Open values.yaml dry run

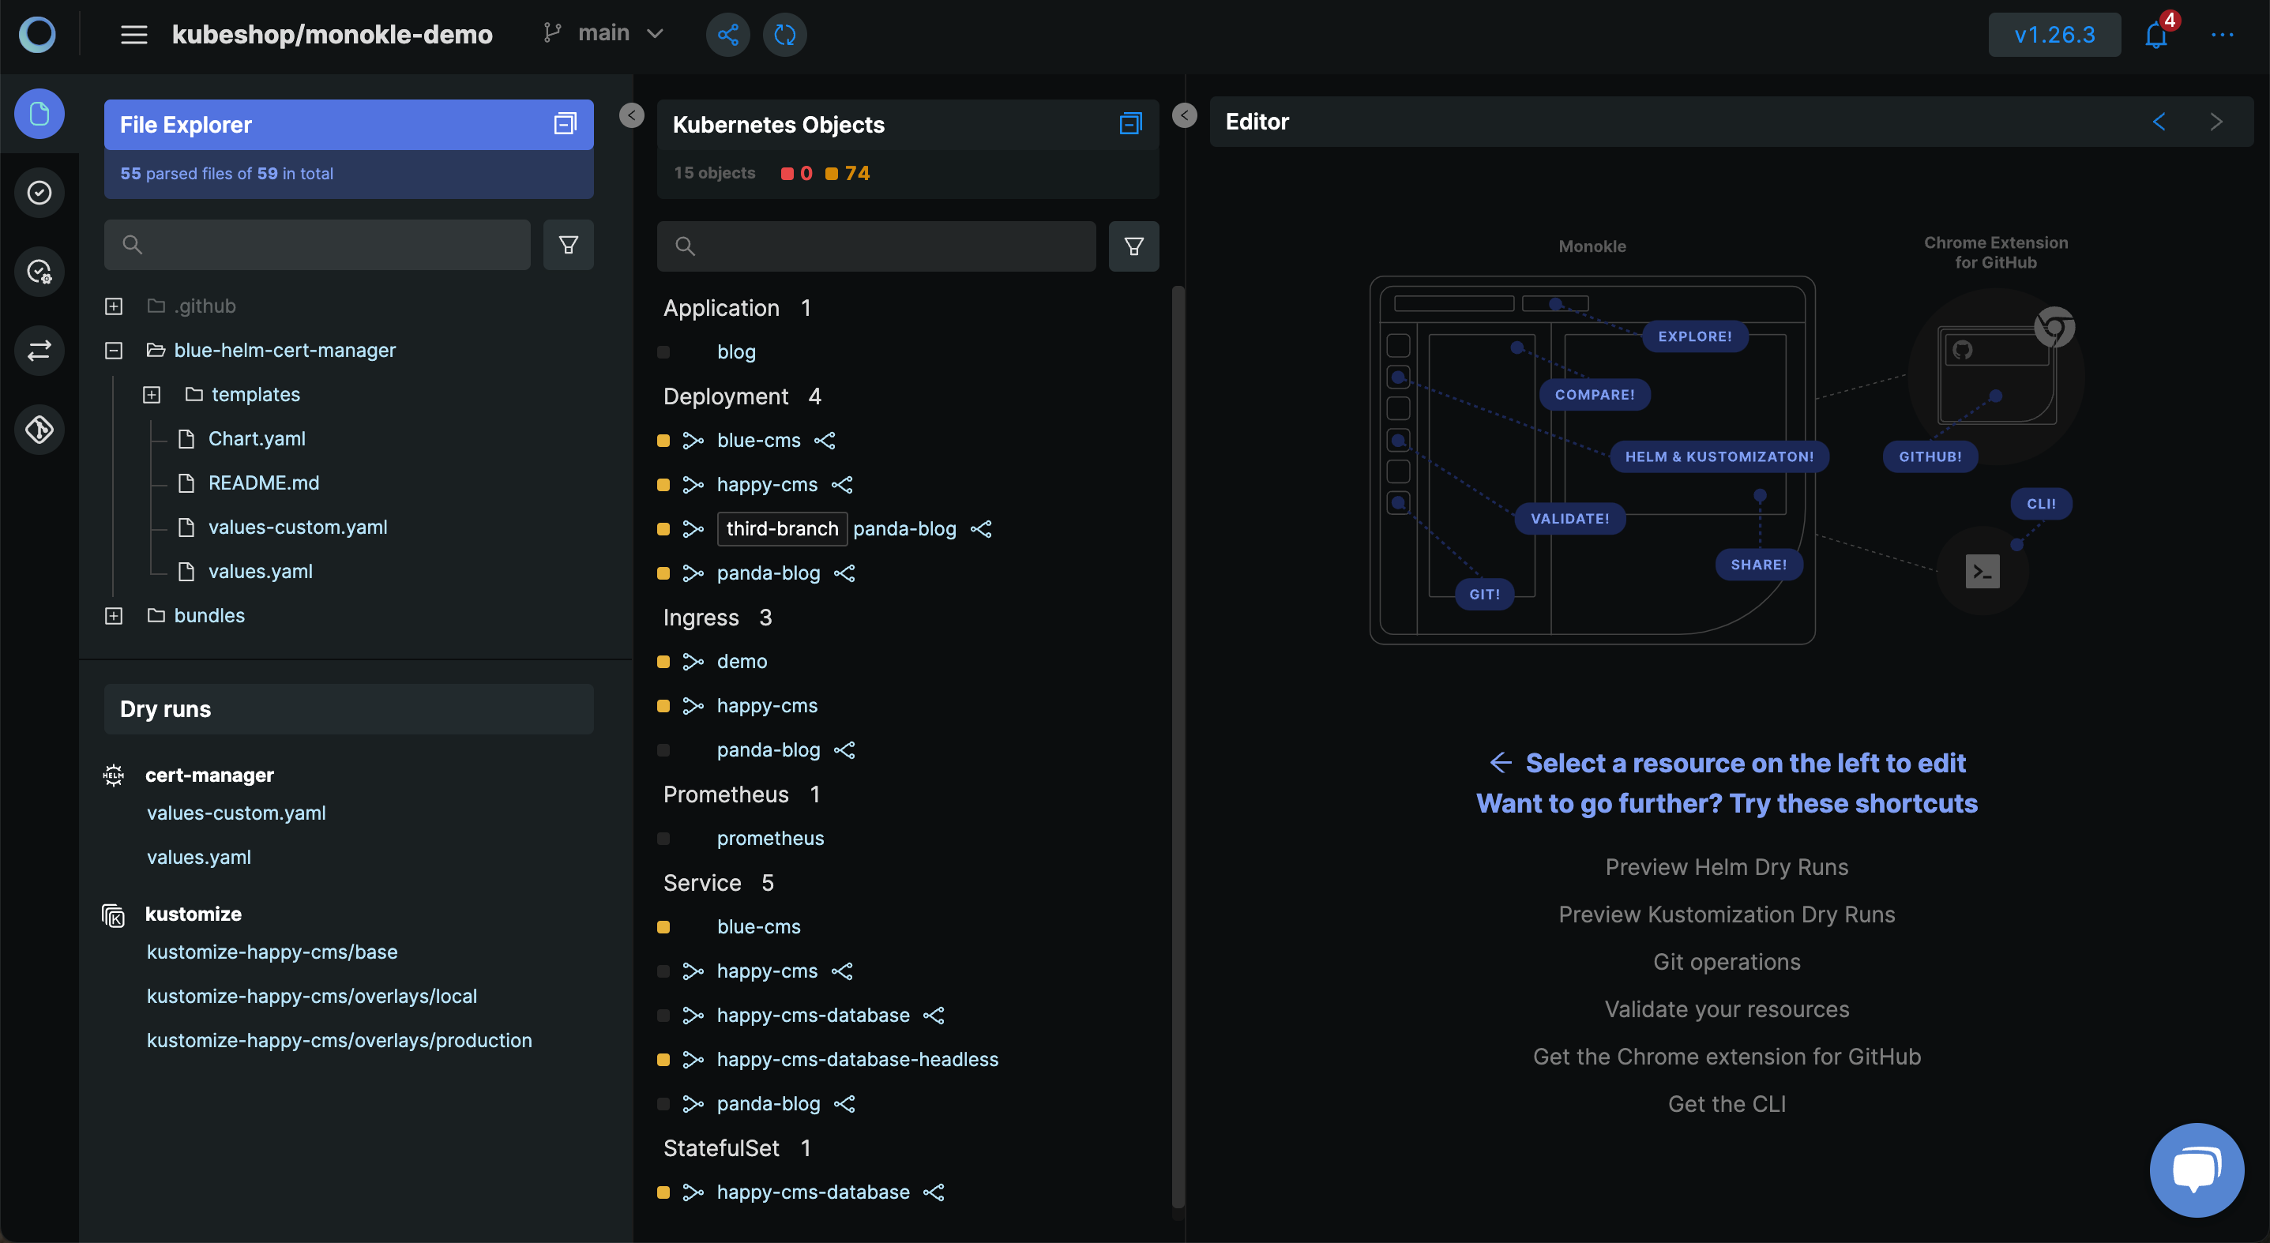pyautogui.click(x=198, y=857)
